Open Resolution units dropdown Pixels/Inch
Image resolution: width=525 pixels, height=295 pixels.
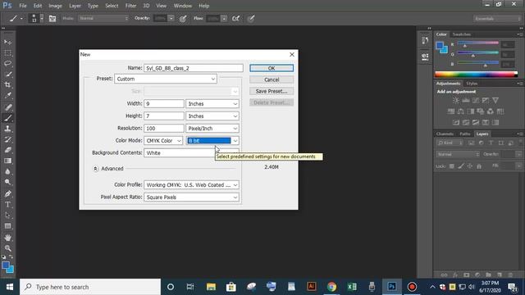(212, 129)
